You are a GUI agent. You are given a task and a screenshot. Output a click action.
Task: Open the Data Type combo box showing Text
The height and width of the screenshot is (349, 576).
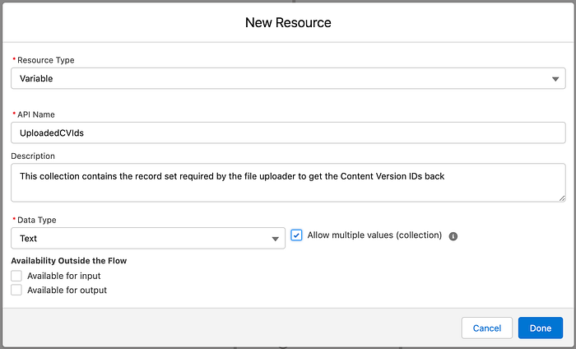point(140,239)
